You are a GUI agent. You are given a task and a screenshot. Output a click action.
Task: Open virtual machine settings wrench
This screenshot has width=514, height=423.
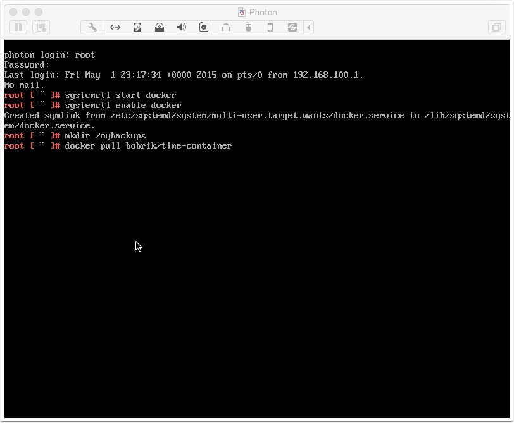92,27
